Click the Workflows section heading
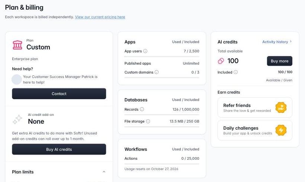 click(136, 149)
